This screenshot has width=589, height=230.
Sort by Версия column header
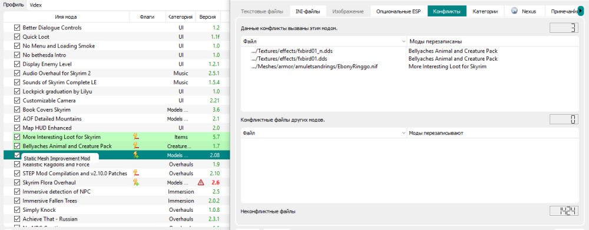pos(208,17)
